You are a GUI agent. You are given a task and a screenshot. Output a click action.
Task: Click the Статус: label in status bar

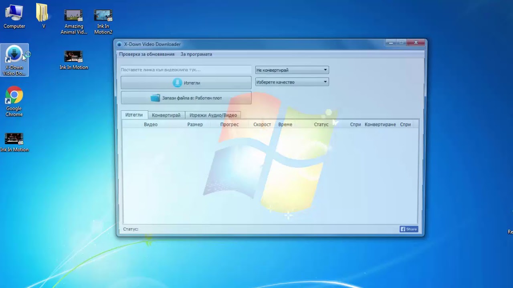[131, 229]
